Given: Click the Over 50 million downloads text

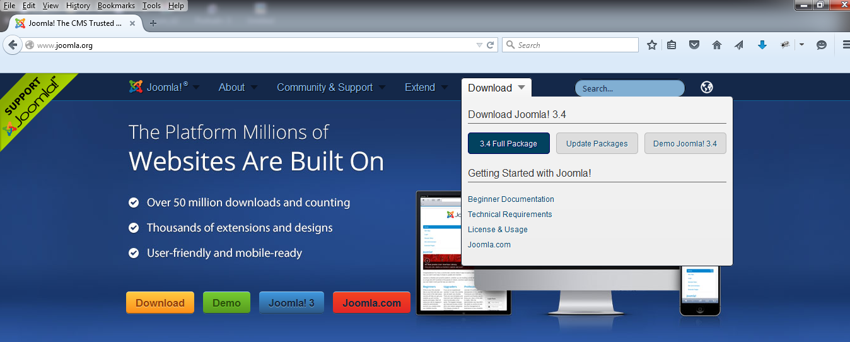Looking at the screenshot, I should 248,203.
